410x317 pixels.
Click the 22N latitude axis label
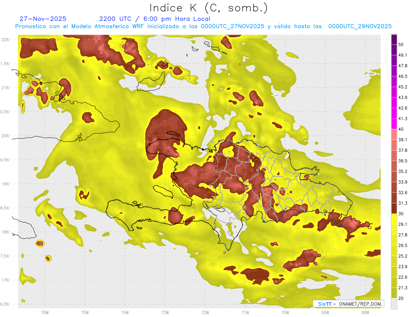pos(5,40)
